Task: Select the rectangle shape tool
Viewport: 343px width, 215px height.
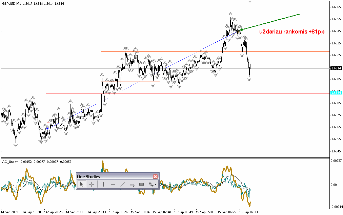Action: tap(142, 185)
